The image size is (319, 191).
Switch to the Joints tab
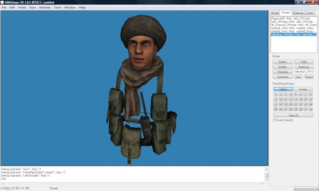(310, 13)
